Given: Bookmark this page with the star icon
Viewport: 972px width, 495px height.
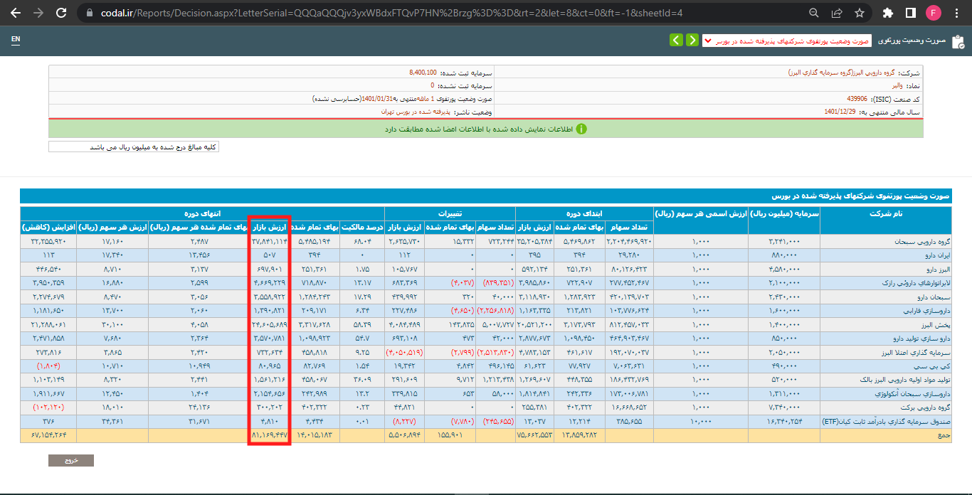Looking at the screenshot, I should click(x=859, y=13).
